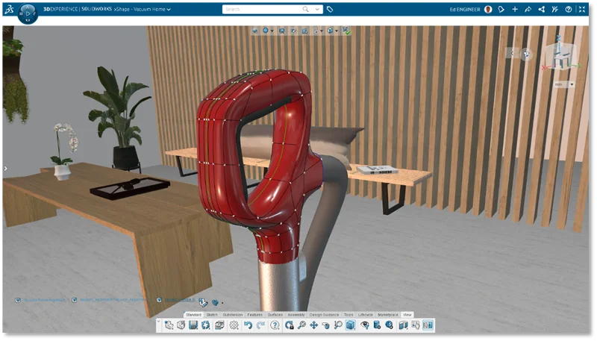Switch to the Subdivision tab

(x=233, y=315)
